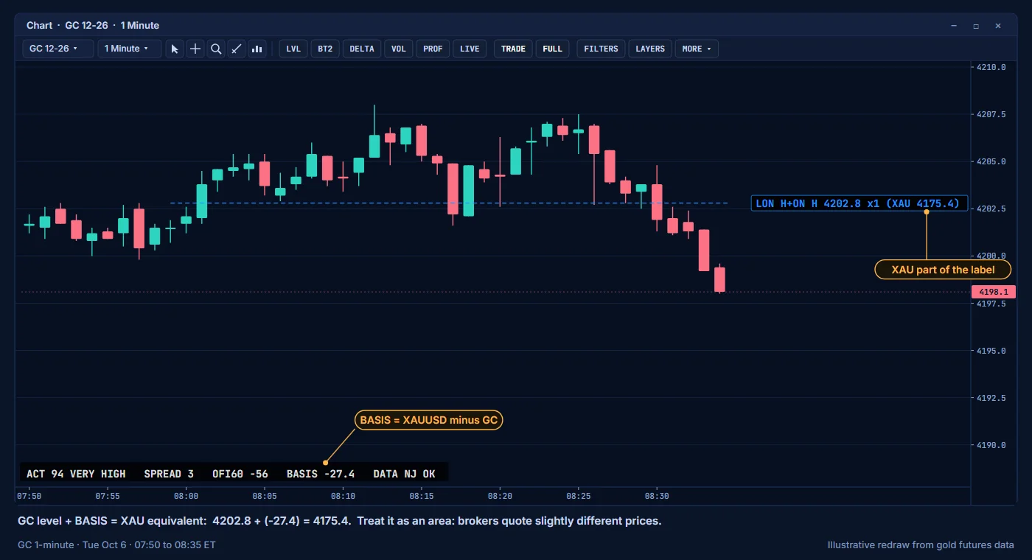
Task: Click the 08:30 time axis label
Action: coord(657,497)
